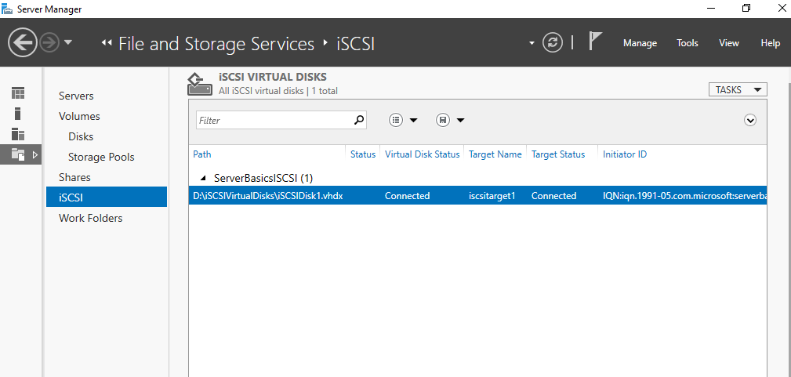Sort by the Path column header
The image size is (791, 377).
tap(201, 154)
